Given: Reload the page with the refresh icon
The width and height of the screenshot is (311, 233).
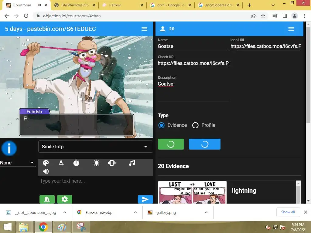Looking at the screenshot, I should [x=26, y=16].
